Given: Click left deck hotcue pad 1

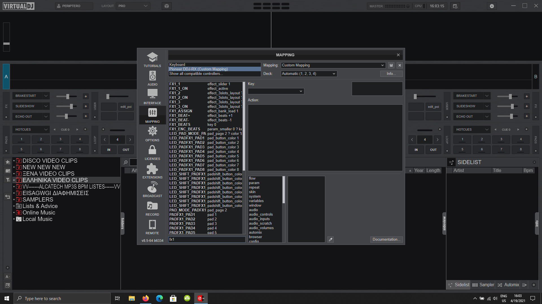Looking at the screenshot, I should point(21,139).
